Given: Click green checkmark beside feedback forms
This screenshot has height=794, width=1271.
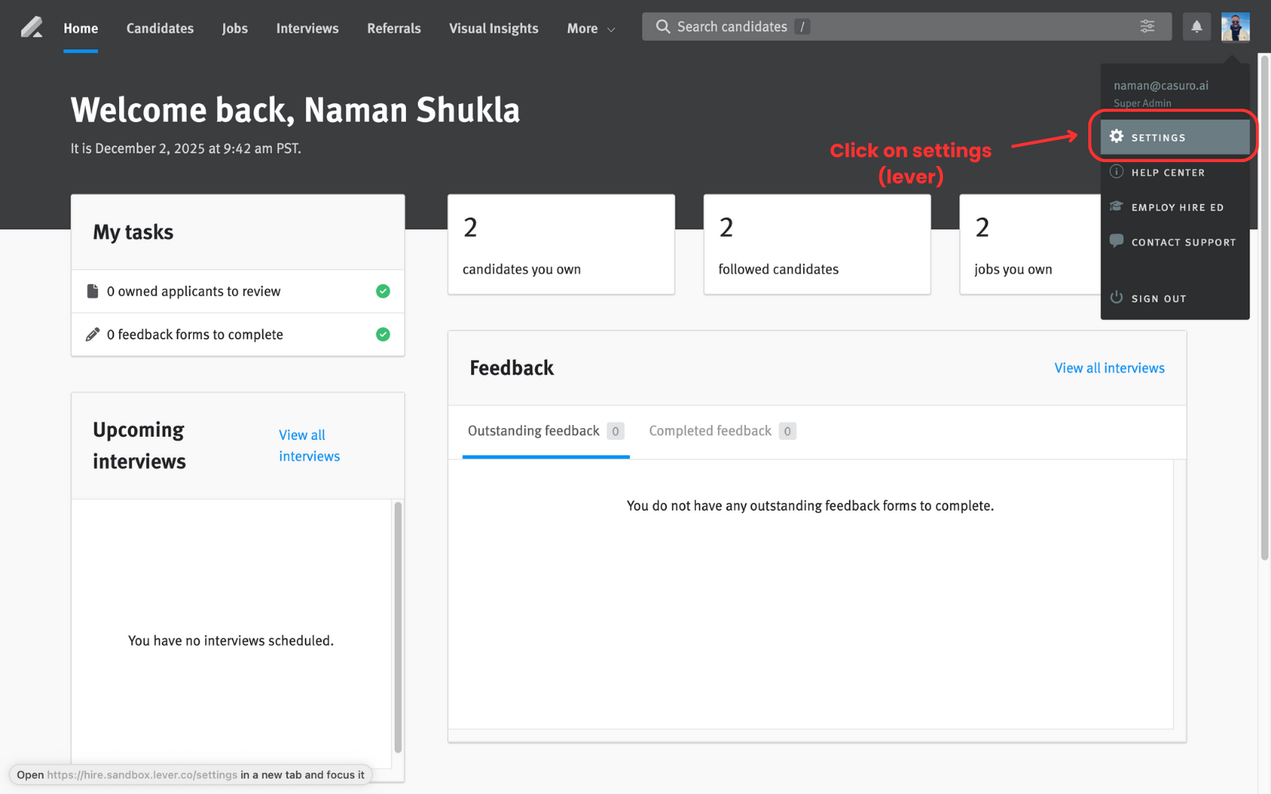Looking at the screenshot, I should pyautogui.click(x=383, y=334).
